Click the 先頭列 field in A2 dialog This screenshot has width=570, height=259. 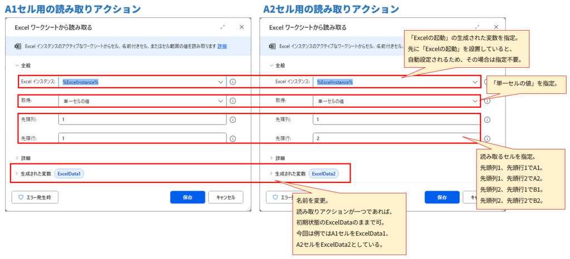pyautogui.click(x=396, y=119)
